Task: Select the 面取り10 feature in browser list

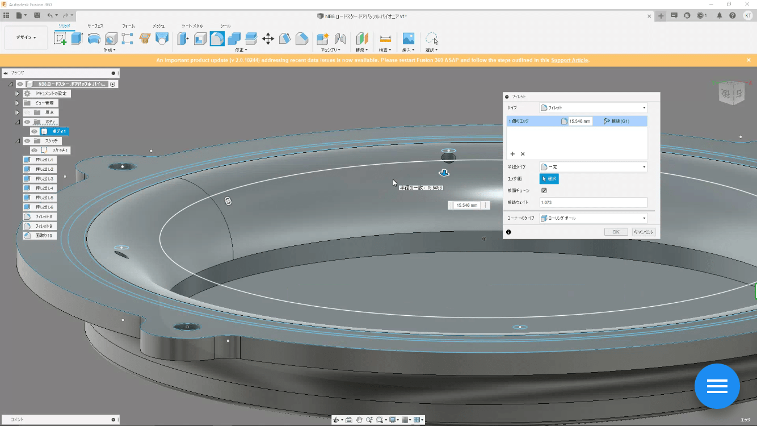Action: [x=40, y=234]
